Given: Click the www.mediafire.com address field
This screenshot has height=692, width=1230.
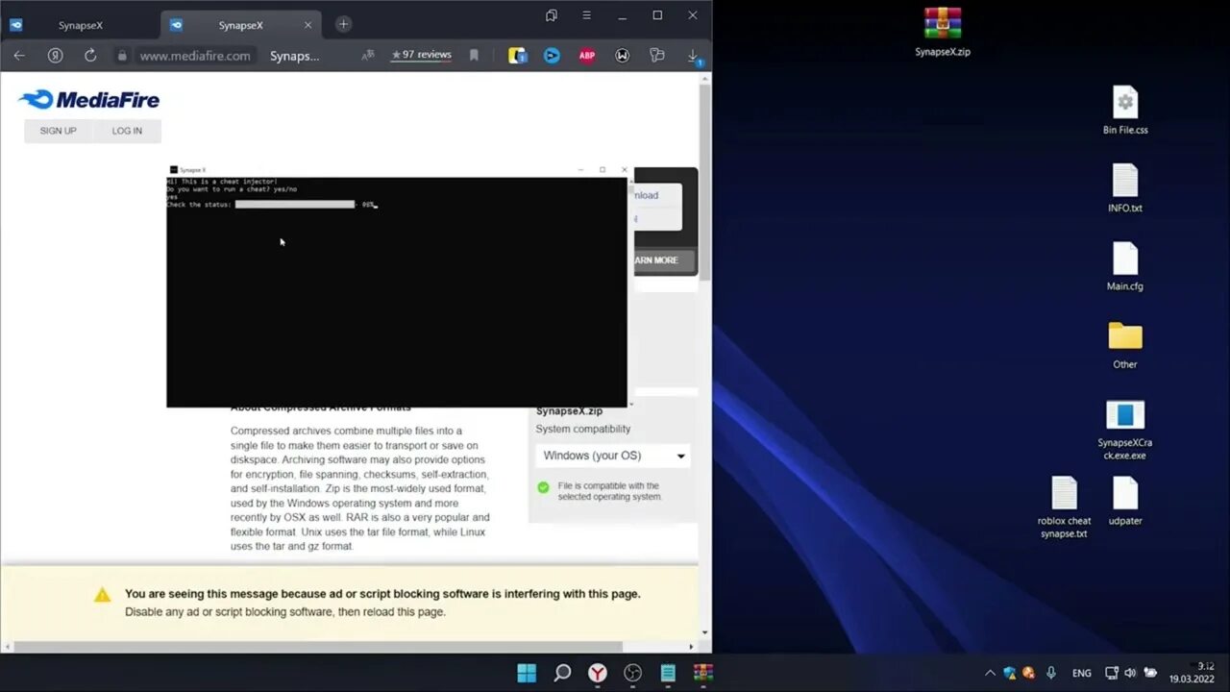Looking at the screenshot, I should coord(195,56).
